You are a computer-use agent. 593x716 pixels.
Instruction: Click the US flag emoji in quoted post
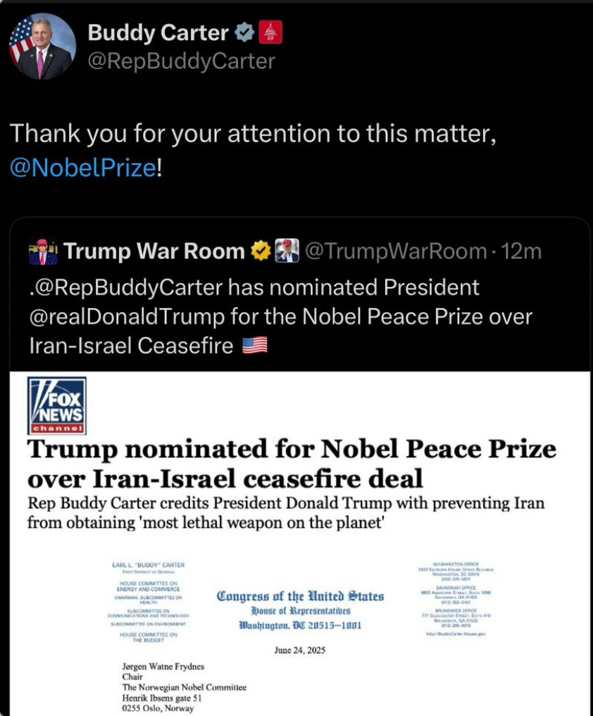coord(255,345)
